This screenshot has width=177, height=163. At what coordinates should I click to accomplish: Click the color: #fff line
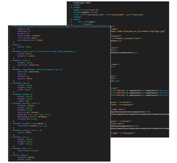(24, 133)
